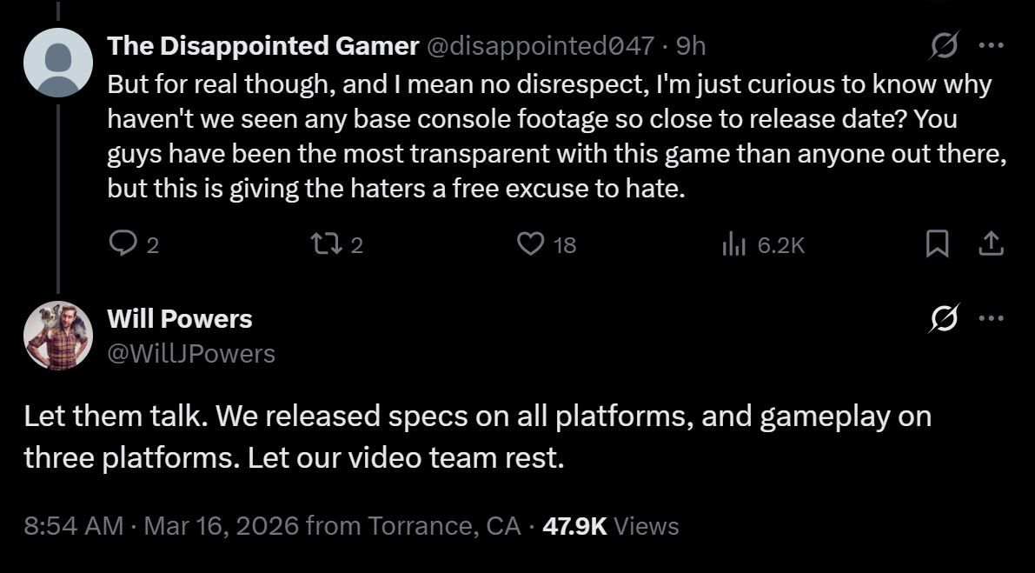The height and width of the screenshot is (573, 1035).
Task: Open more options on The Disappointed Gamer's post
Action: 991,46
